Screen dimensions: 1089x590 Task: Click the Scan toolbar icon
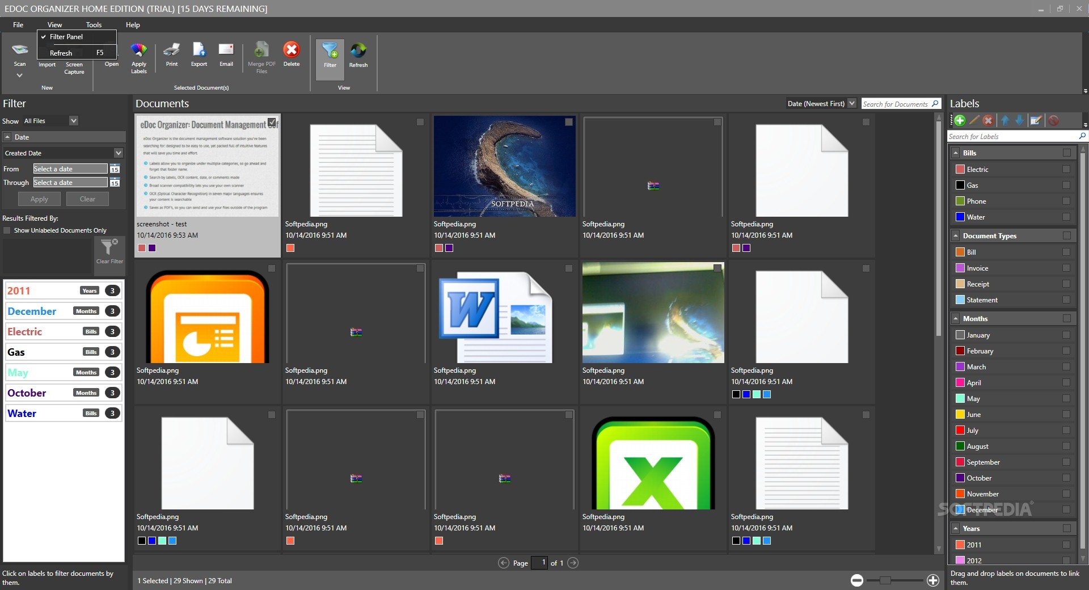point(20,50)
